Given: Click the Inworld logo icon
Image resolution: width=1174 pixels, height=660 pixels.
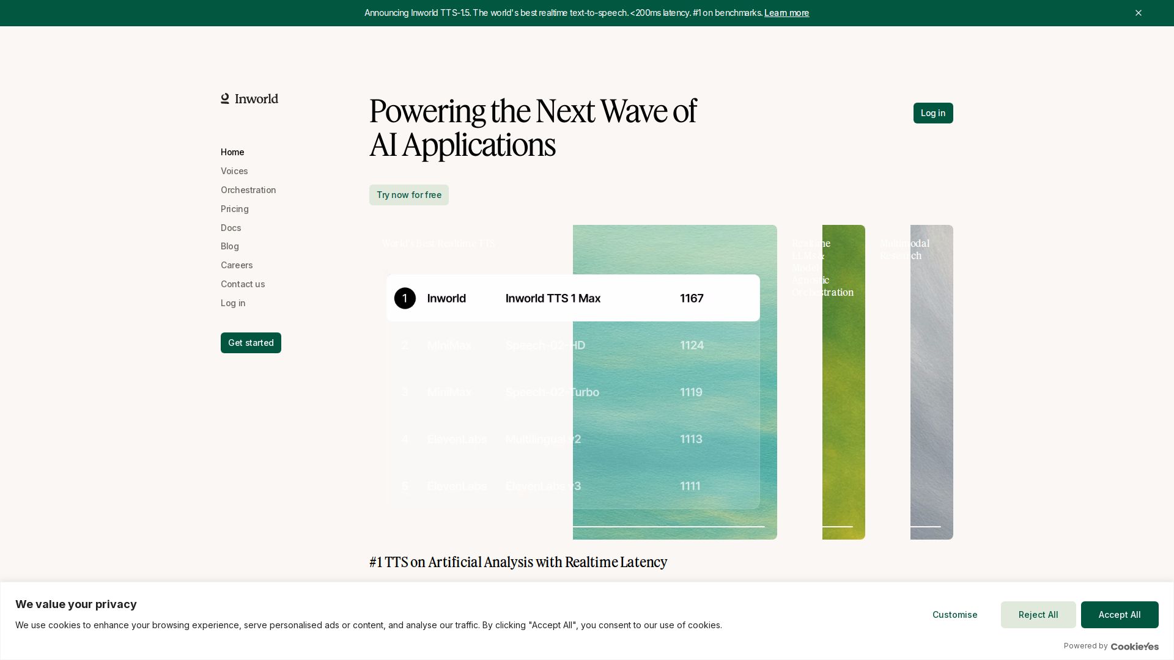Looking at the screenshot, I should [225, 99].
